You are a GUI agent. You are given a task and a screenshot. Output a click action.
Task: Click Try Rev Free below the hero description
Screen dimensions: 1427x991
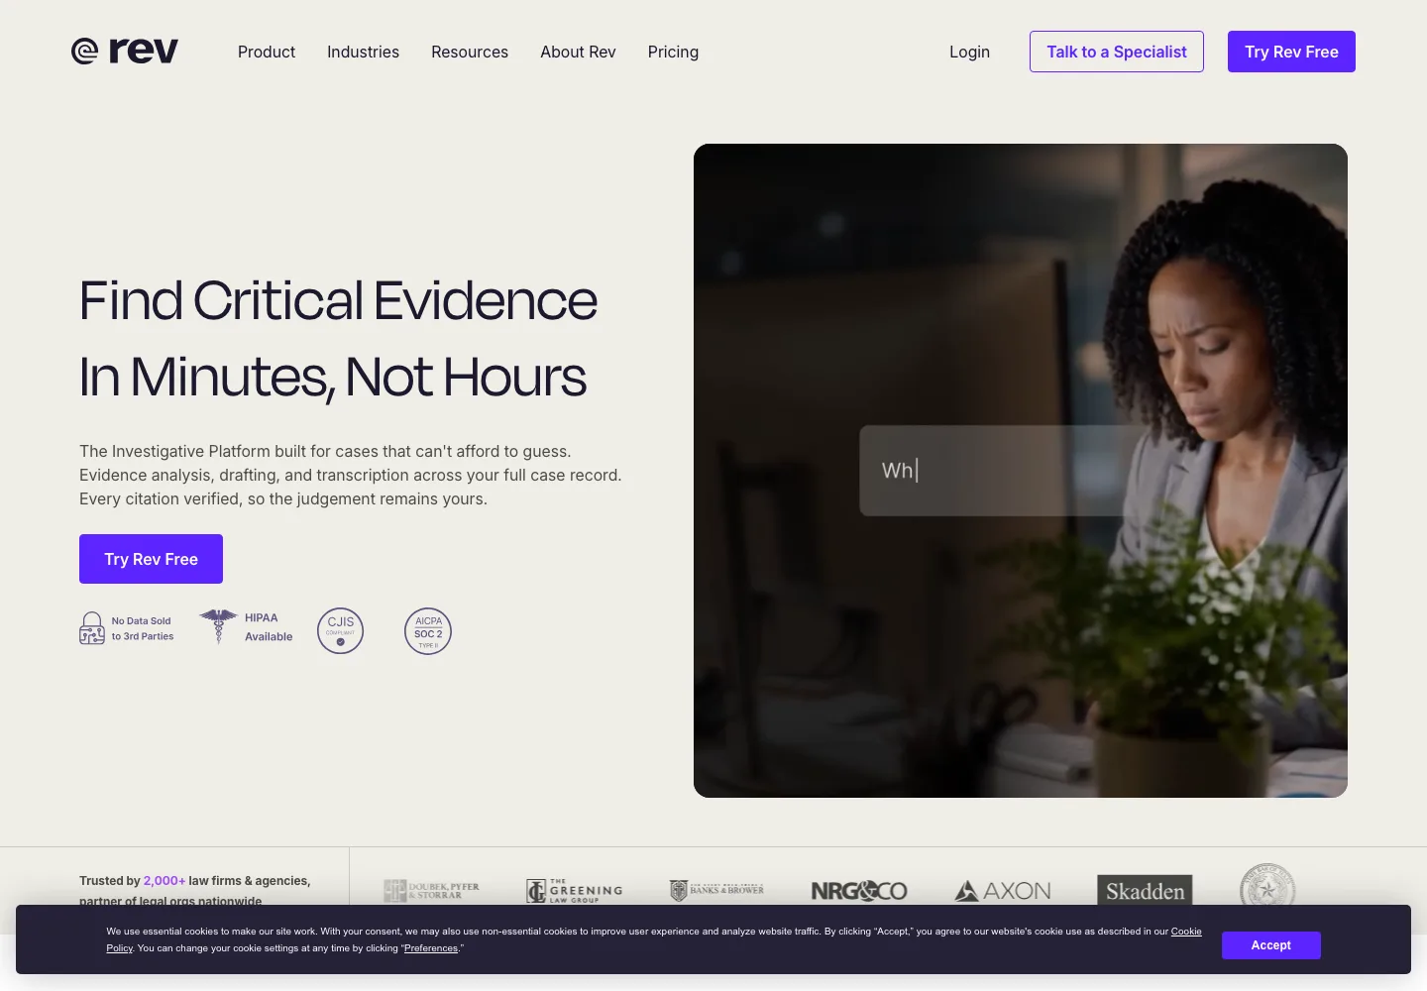coord(151,559)
